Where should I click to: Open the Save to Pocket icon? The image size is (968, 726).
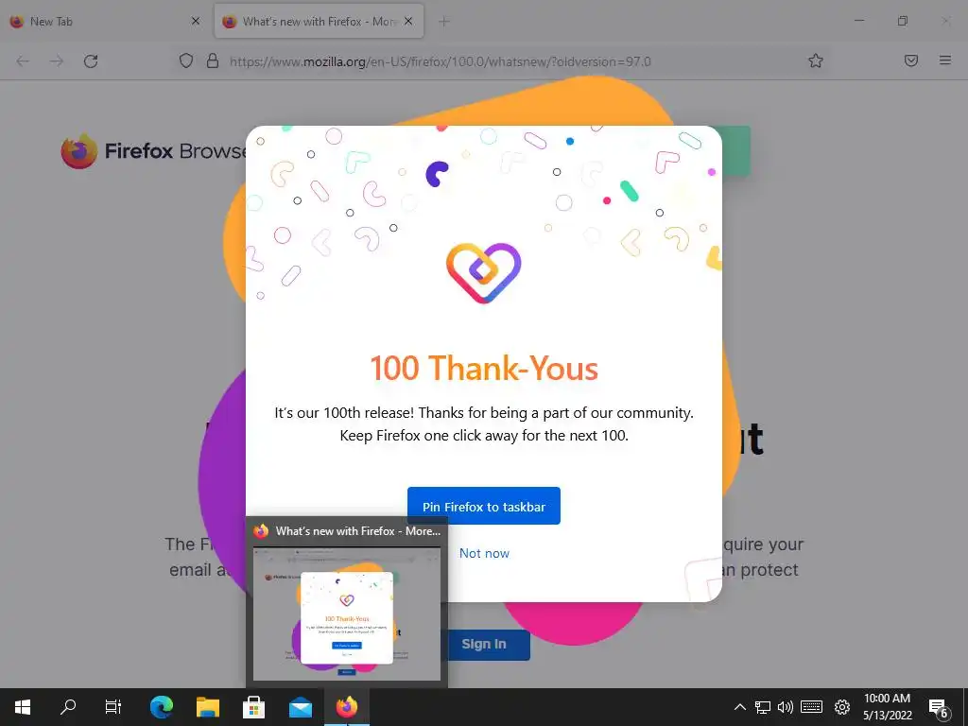[x=910, y=60]
